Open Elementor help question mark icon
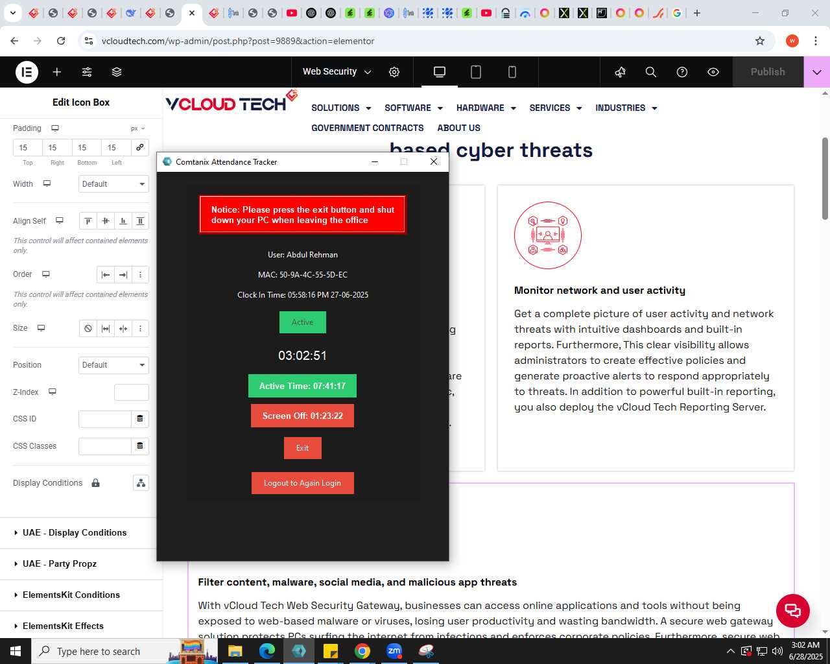The image size is (830, 664). [x=682, y=72]
